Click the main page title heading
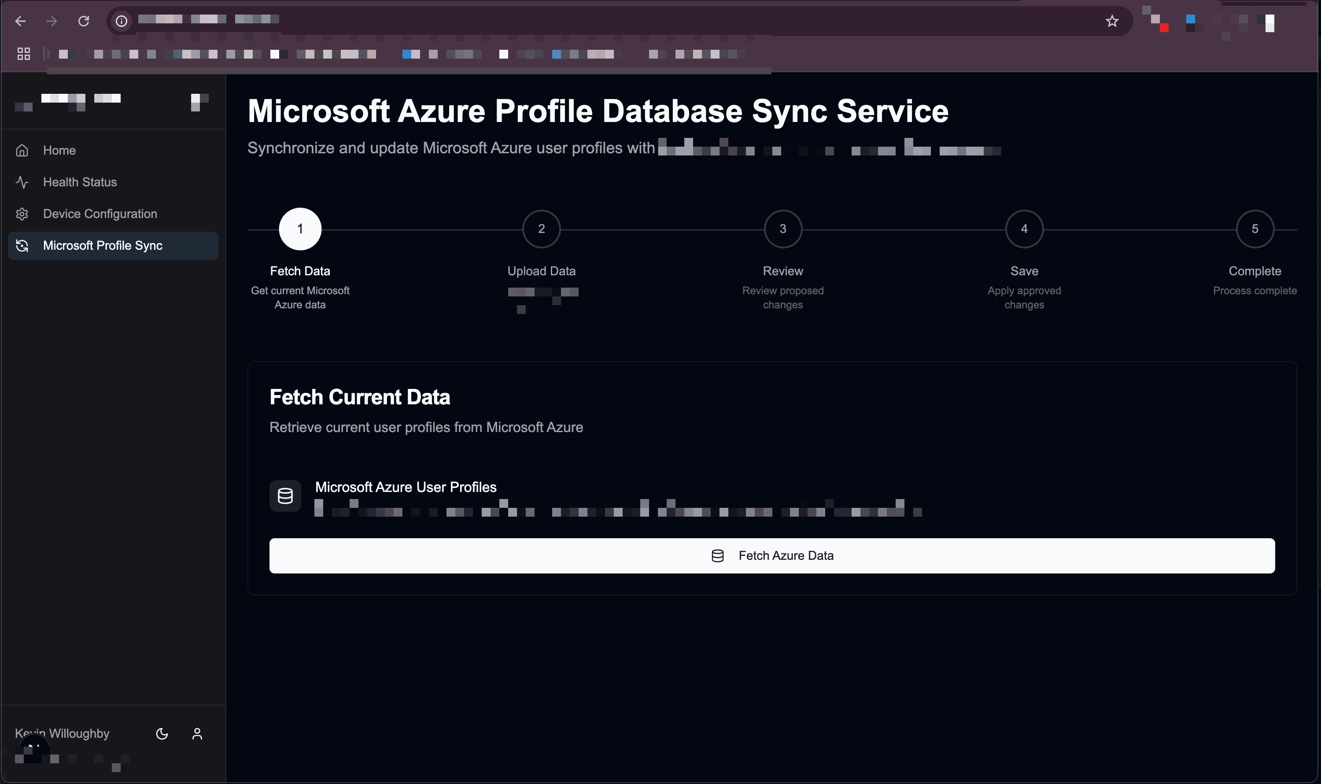Screen dimensions: 1321x784 point(598,111)
